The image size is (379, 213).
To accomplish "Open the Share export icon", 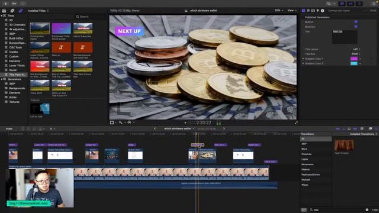I will click(374, 4).
